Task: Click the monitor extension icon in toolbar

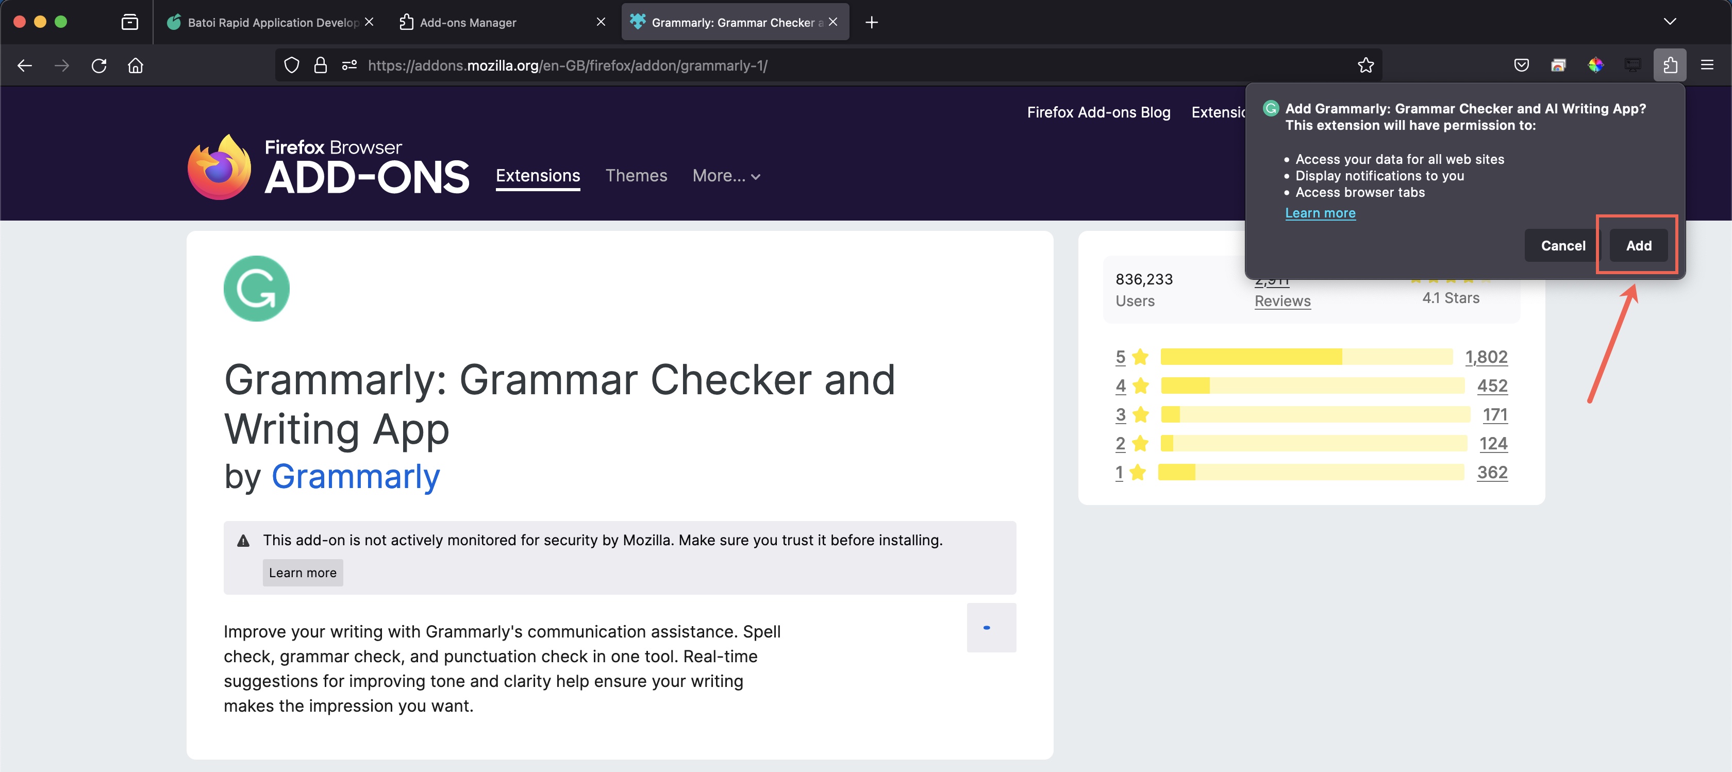Action: click(x=1633, y=65)
